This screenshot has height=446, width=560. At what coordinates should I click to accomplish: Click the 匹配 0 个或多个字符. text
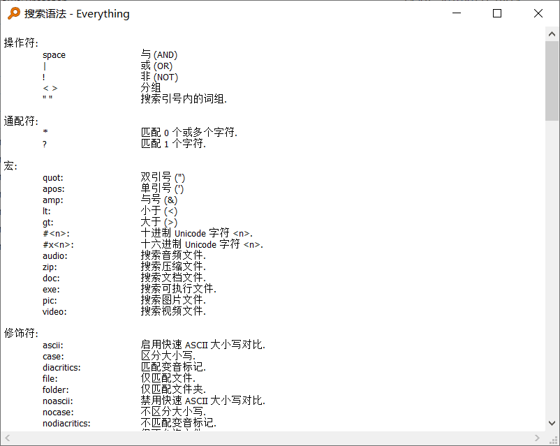189,133
